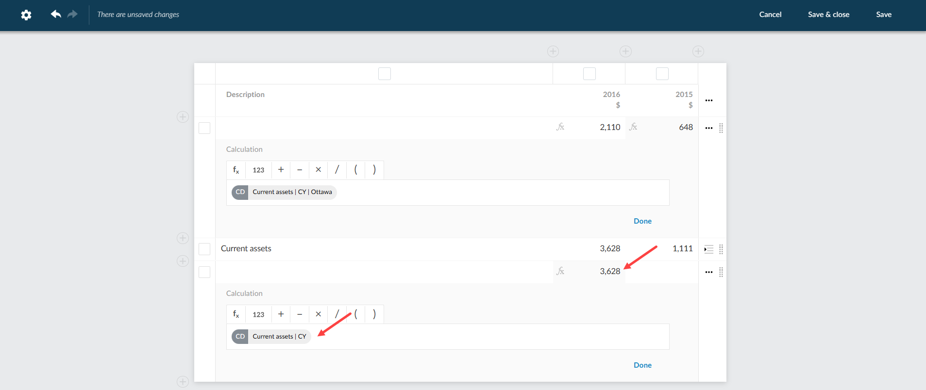This screenshot has width=926, height=390.
Task: Open more options for header row
Action: click(708, 100)
